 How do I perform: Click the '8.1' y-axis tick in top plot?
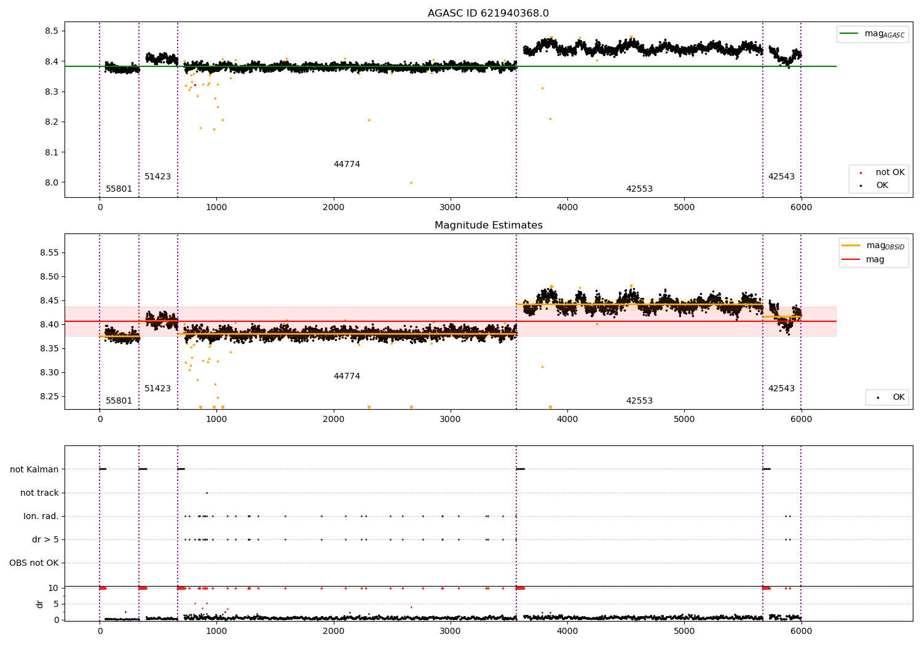tap(52, 152)
